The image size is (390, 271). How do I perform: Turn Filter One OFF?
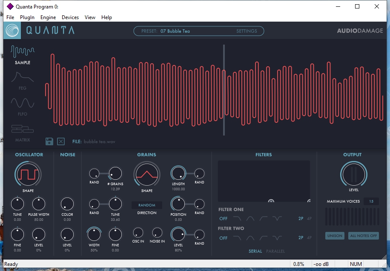224,219
